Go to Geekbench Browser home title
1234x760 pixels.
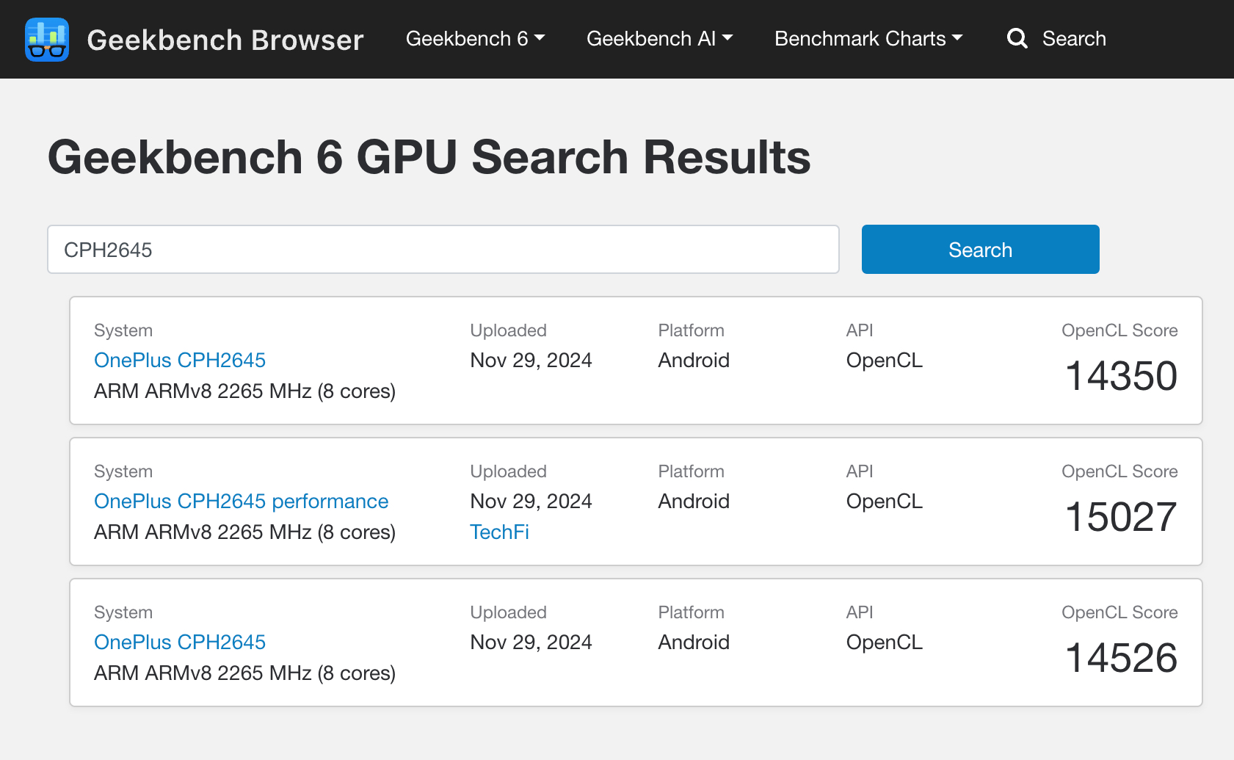click(225, 40)
